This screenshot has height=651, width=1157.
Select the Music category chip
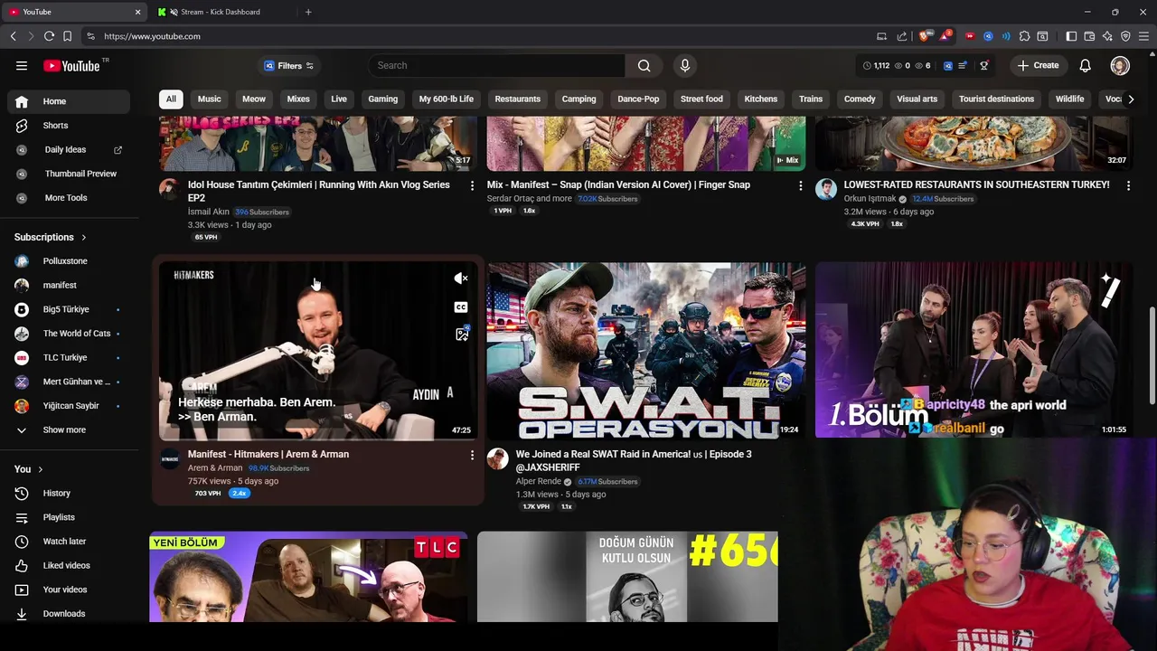click(x=209, y=99)
